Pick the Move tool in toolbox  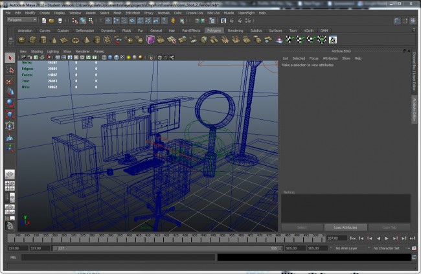(10, 92)
